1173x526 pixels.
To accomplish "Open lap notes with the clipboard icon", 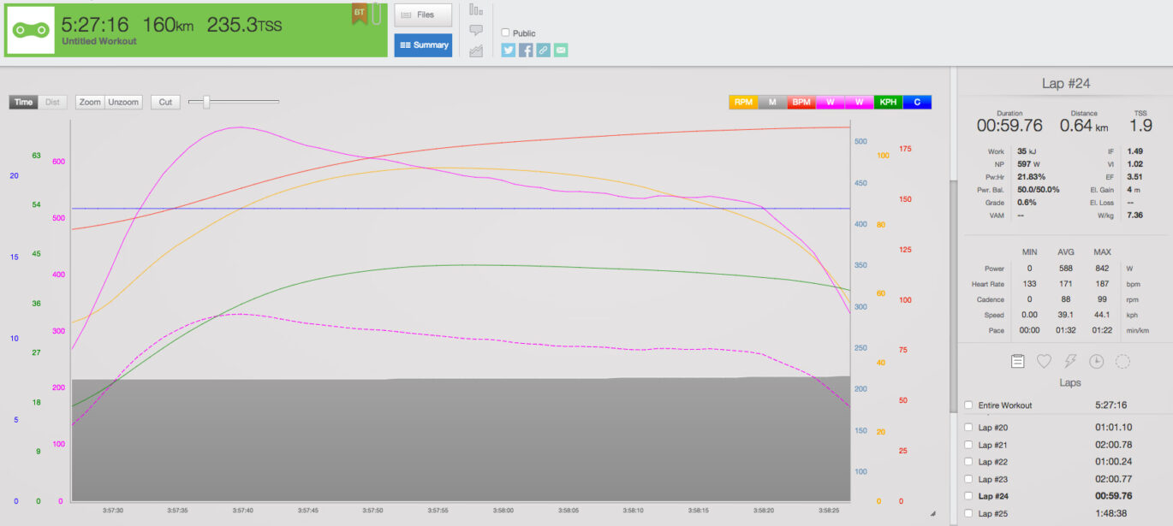I will 1016,361.
